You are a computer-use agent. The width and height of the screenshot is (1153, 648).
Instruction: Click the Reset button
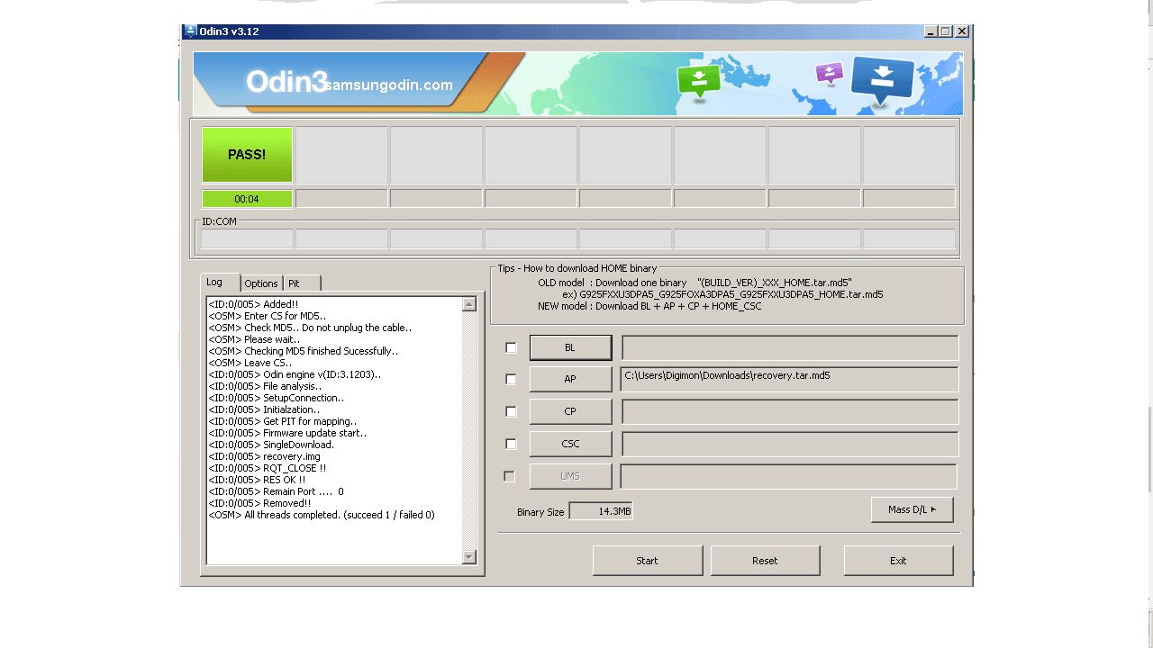(x=765, y=561)
